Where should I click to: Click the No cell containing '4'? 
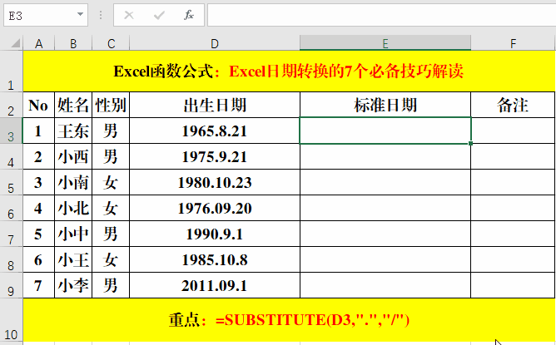[x=38, y=209]
